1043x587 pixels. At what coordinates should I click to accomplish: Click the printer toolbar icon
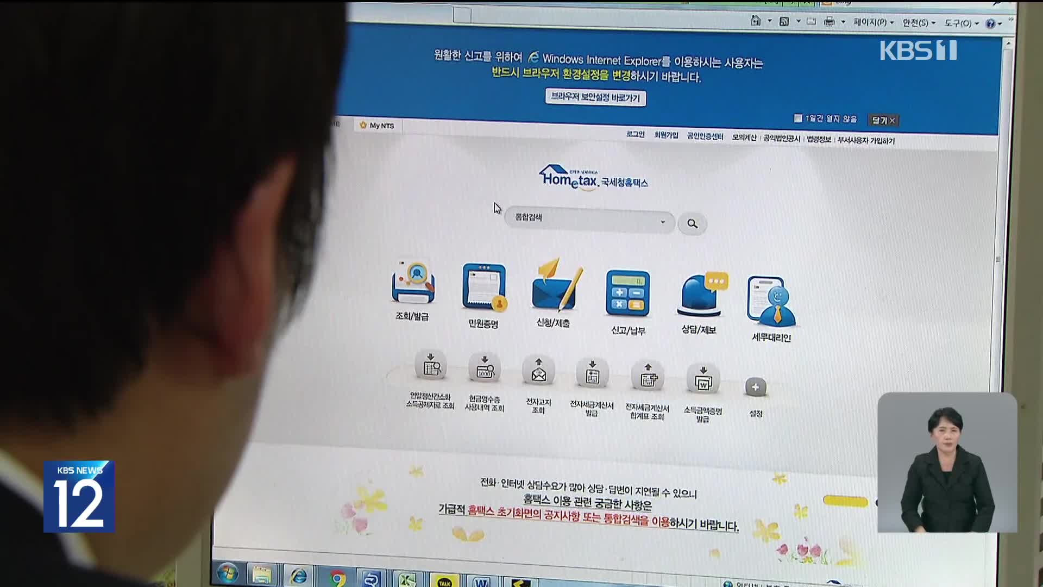[830, 22]
